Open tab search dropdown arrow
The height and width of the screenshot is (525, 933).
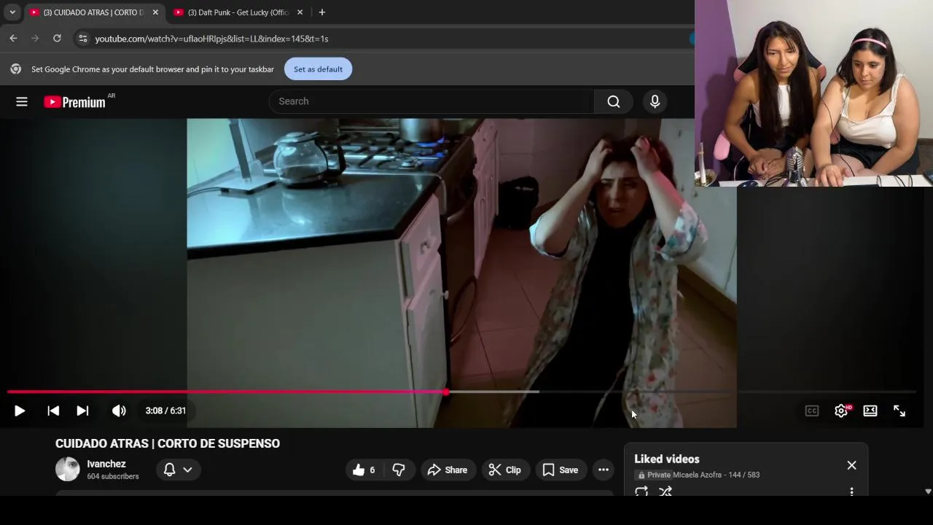click(x=12, y=12)
